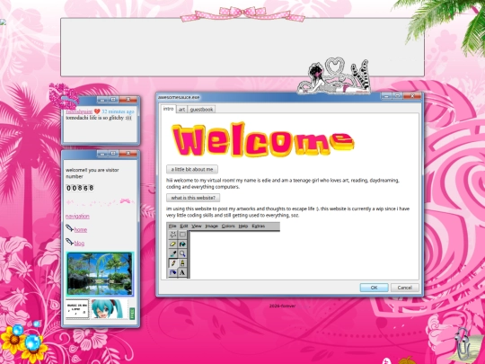This screenshot has width=485, height=364.
Task: Click the 'a little bit about me' button
Action: [192, 169]
